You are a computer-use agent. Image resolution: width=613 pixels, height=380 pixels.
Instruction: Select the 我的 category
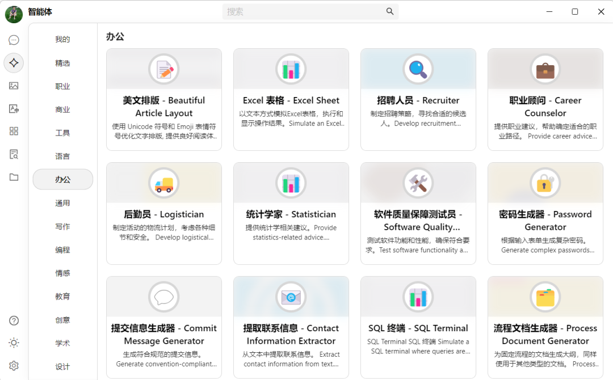[x=62, y=40]
